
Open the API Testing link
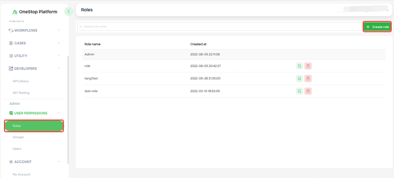(x=21, y=93)
